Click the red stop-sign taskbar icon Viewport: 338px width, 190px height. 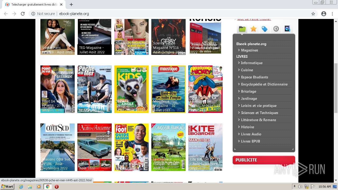57,187
